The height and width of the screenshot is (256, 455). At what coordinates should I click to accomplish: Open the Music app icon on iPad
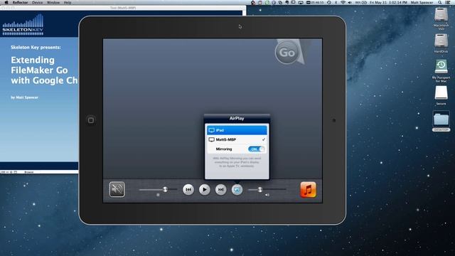(308, 190)
